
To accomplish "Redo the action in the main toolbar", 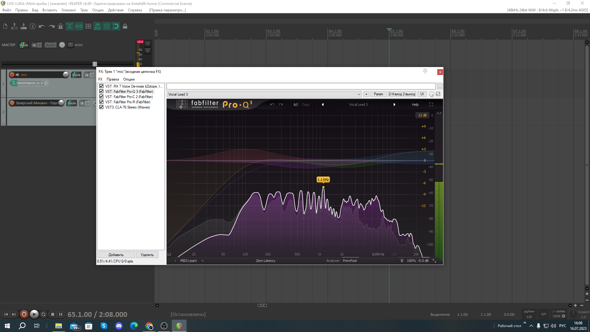I will pyautogui.click(x=51, y=26).
